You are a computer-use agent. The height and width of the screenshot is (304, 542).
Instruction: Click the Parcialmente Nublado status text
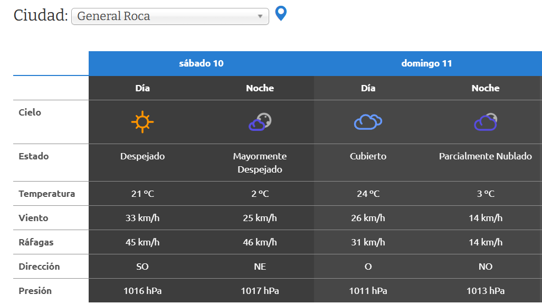pos(486,156)
